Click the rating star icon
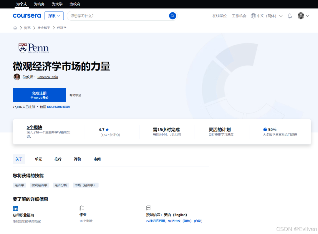Screen dimensions: 318x234 coord(107,129)
